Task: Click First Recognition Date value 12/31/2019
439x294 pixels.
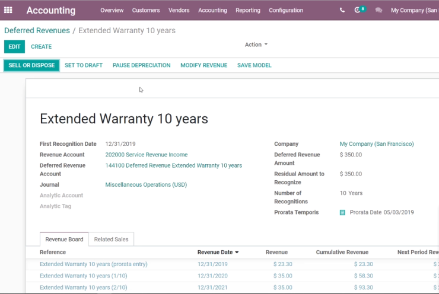Action: [x=120, y=144]
